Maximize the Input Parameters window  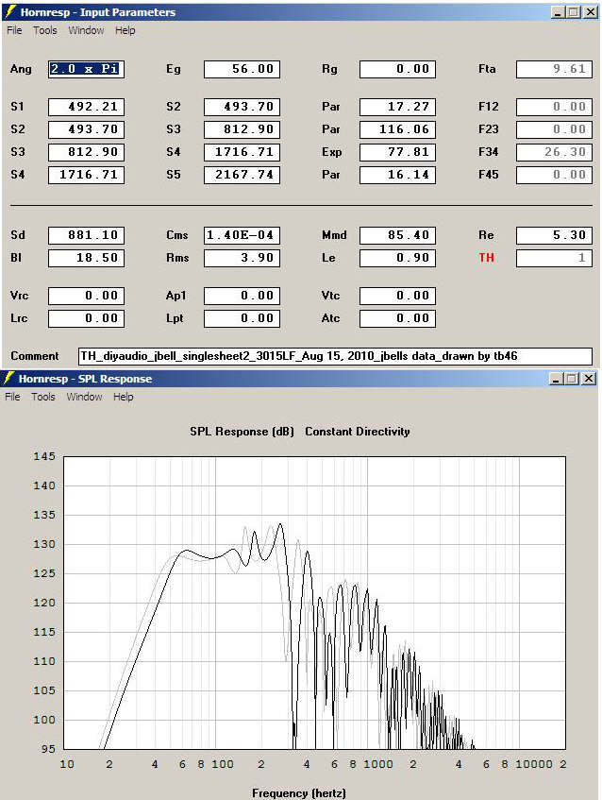click(574, 11)
